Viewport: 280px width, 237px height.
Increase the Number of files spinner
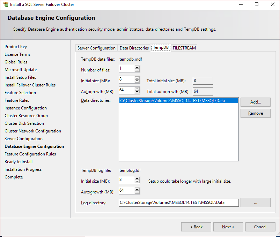[x=137, y=67]
